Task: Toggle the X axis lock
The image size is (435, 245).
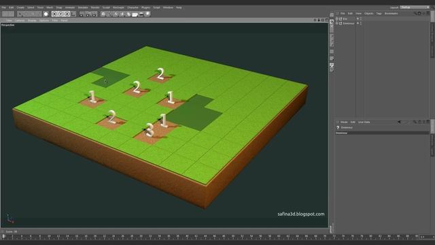Action: (54, 14)
